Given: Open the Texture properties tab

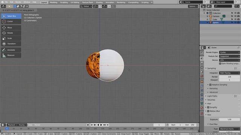Looking at the screenshot, I should coord(202,113).
